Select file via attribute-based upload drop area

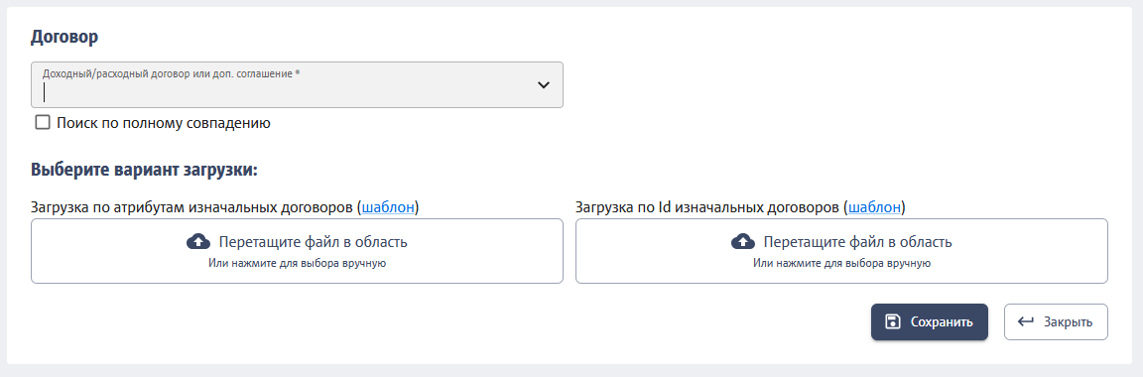point(297,251)
